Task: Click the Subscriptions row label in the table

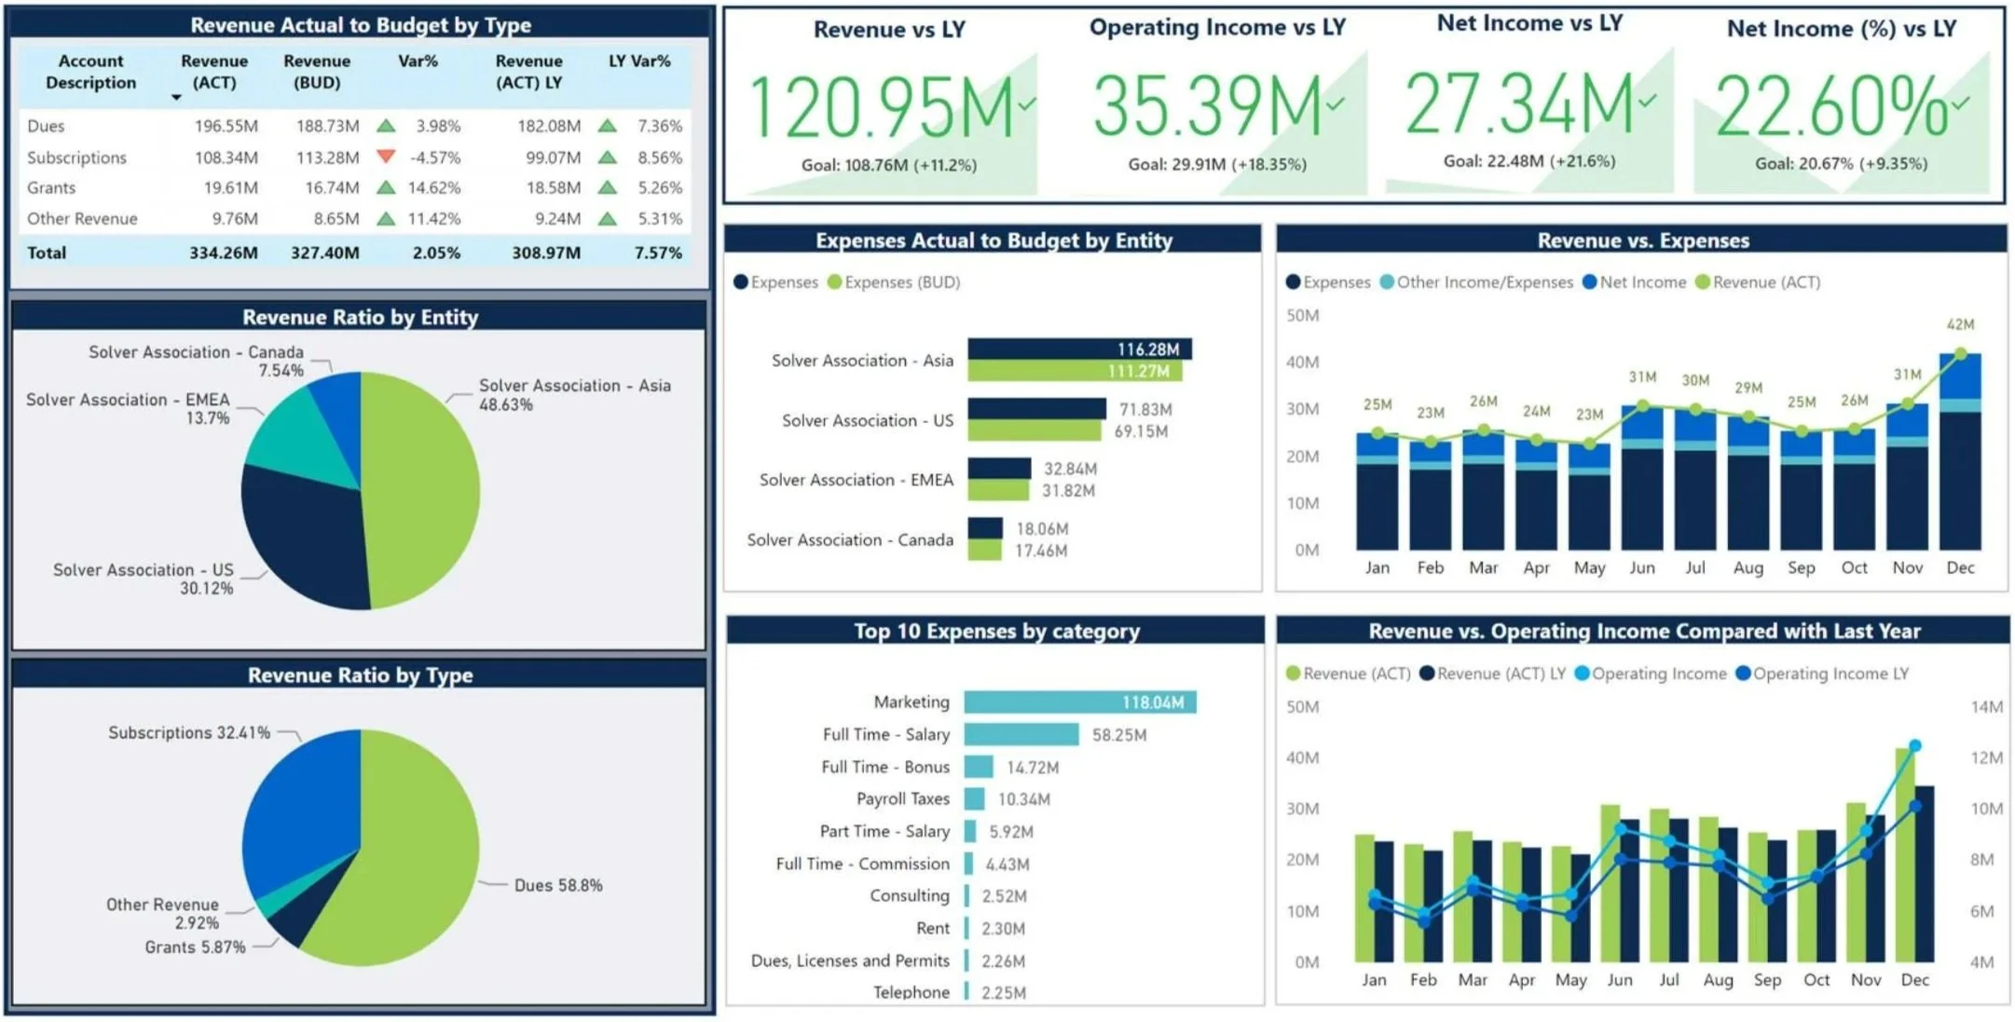Action: click(76, 157)
